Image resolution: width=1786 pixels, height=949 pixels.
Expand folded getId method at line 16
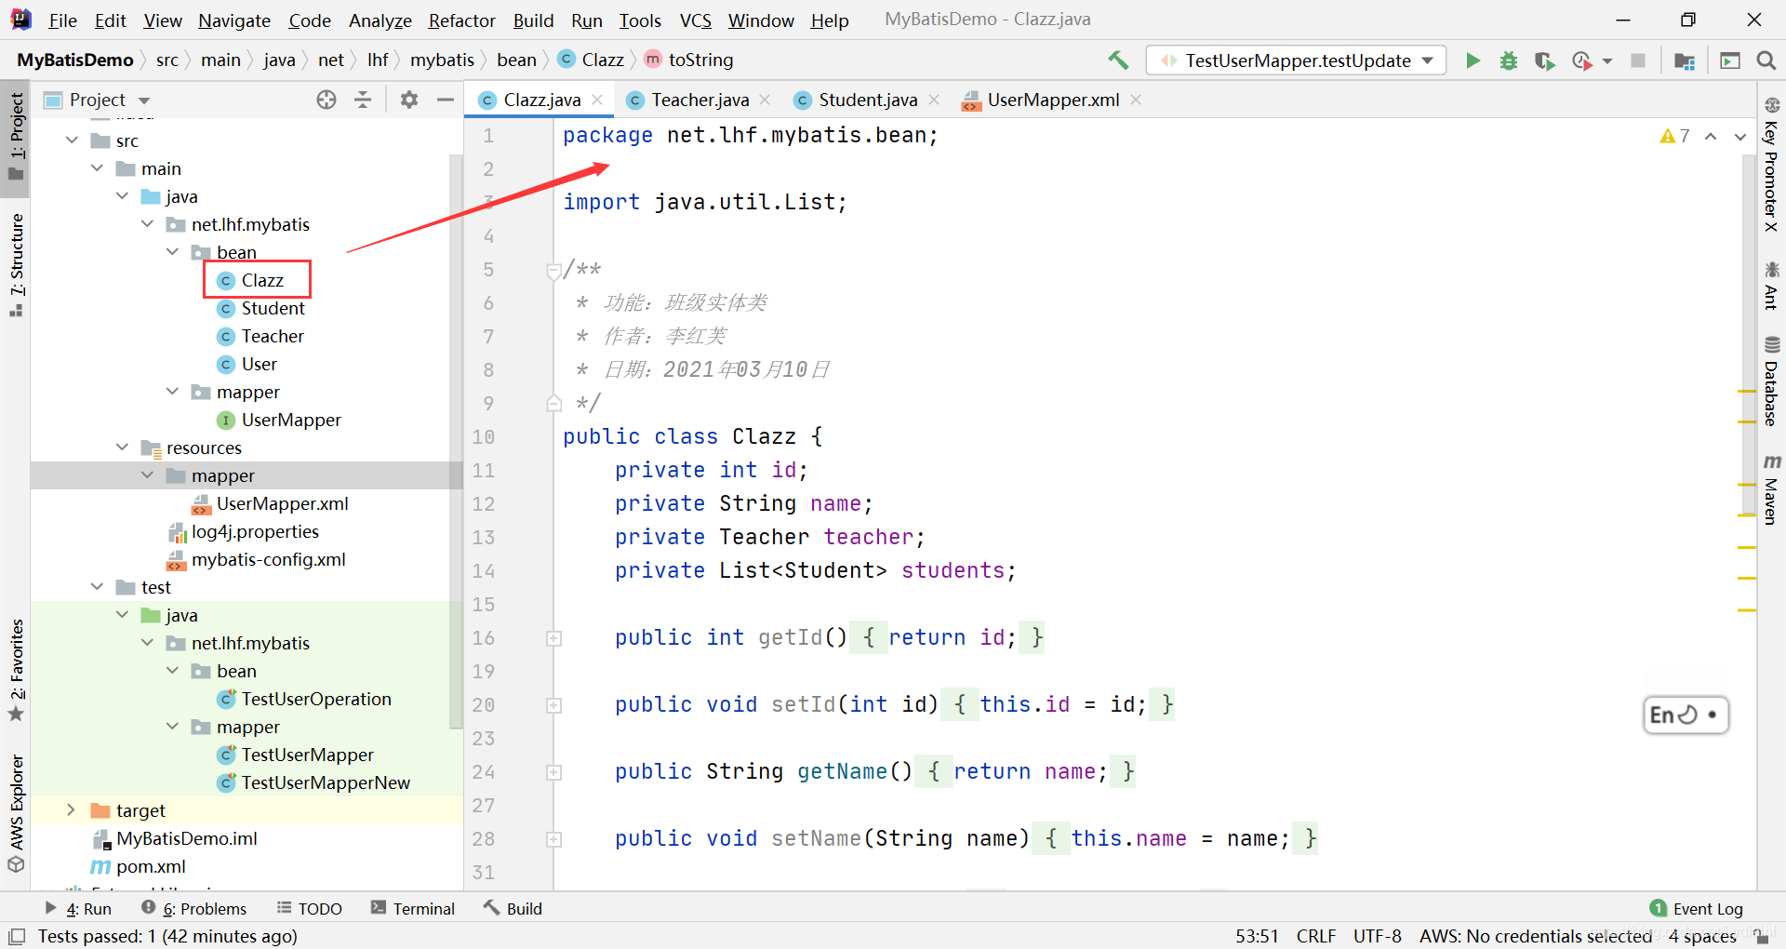(553, 638)
